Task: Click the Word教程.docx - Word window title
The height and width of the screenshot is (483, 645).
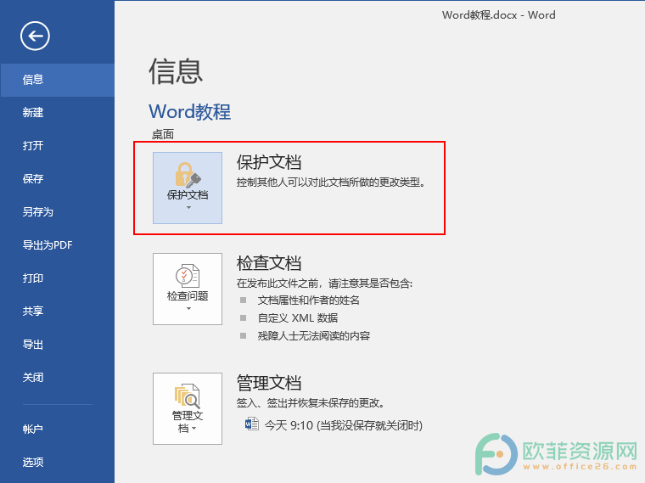Action: coord(498,15)
